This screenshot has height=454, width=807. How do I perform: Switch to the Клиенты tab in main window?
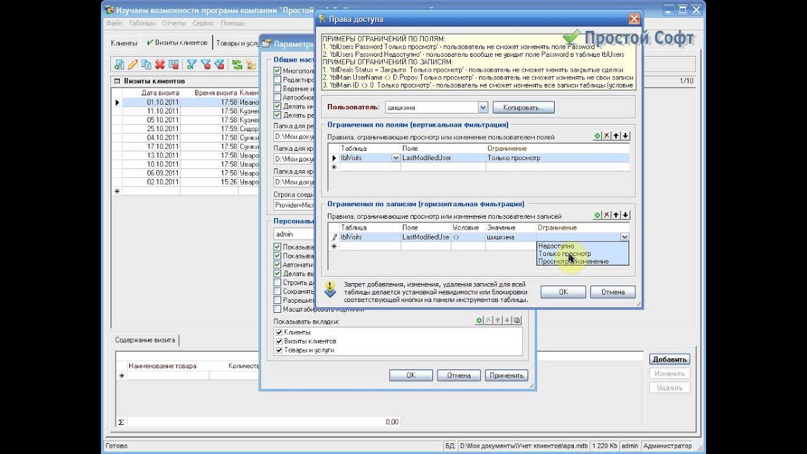click(x=124, y=43)
